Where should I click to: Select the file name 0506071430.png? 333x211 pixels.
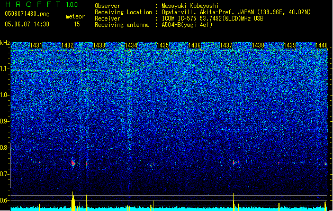[27, 14]
